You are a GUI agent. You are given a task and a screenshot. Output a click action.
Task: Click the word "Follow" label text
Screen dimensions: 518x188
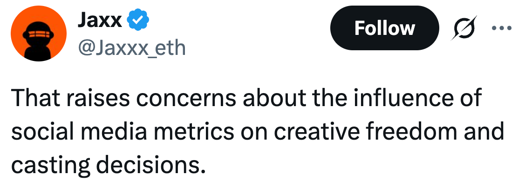(384, 28)
